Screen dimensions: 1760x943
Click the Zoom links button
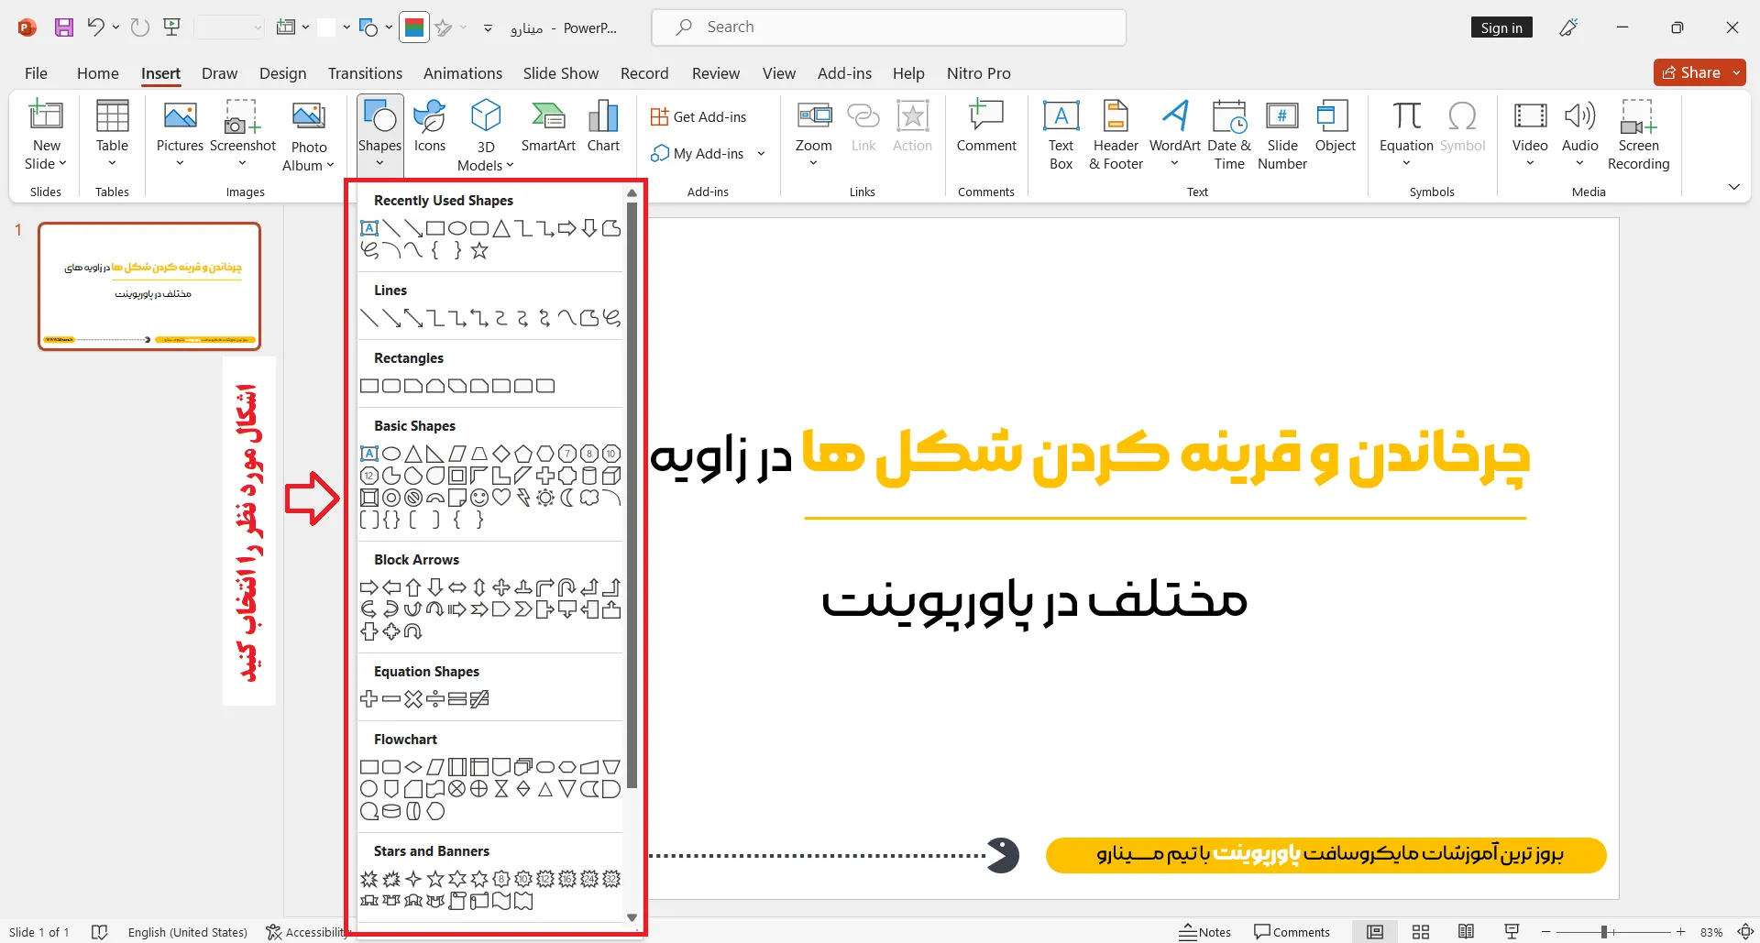click(814, 134)
